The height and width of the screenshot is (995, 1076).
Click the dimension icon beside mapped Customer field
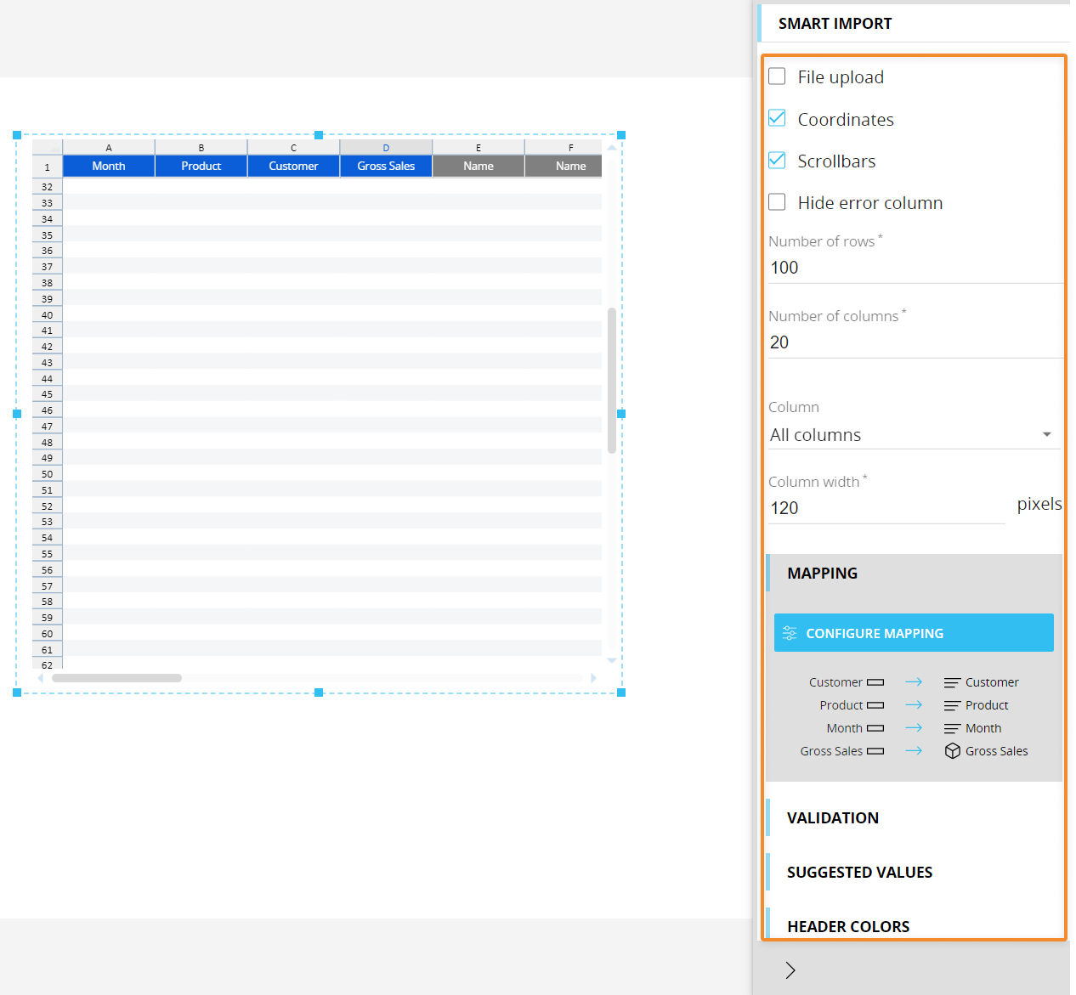pyautogui.click(x=951, y=681)
